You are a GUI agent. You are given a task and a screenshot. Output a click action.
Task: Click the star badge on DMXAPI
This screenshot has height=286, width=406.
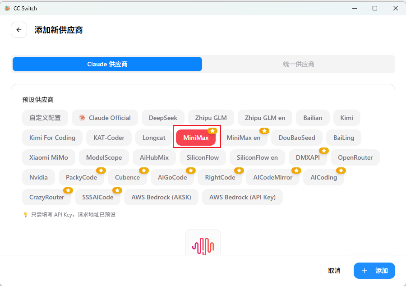pyautogui.click(x=324, y=151)
